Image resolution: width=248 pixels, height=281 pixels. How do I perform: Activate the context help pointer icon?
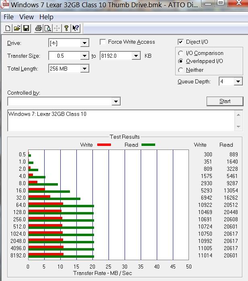[76, 28]
